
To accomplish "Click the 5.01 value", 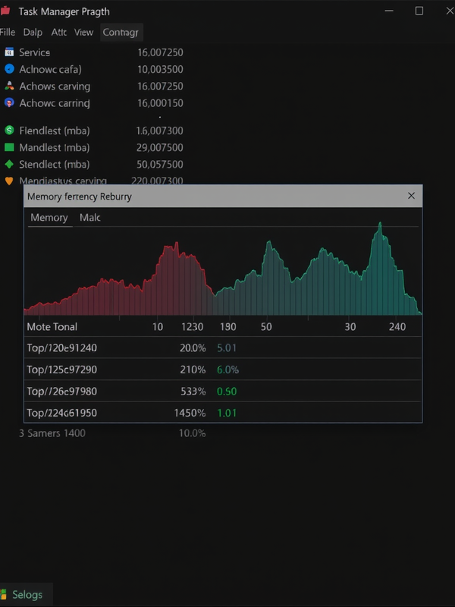I will pyautogui.click(x=227, y=348).
